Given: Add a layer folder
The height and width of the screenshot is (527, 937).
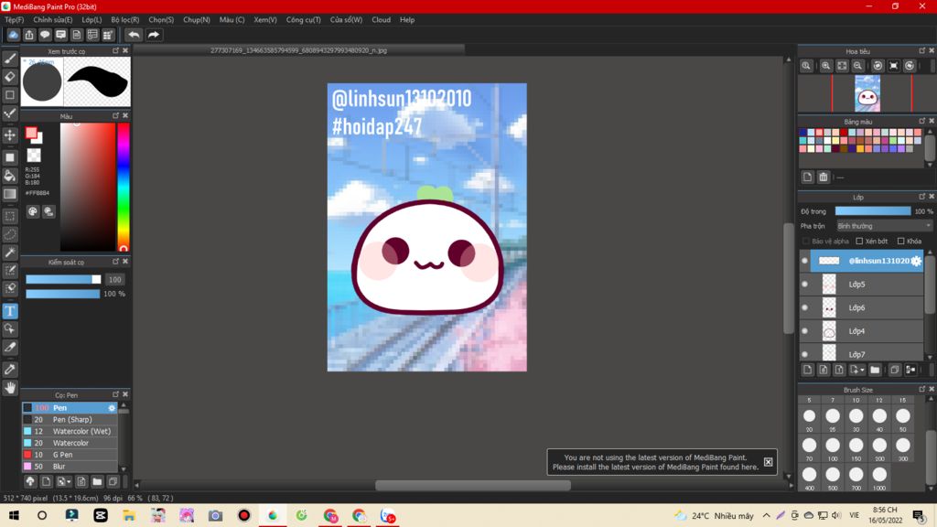Looking at the screenshot, I should (x=875, y=370).
